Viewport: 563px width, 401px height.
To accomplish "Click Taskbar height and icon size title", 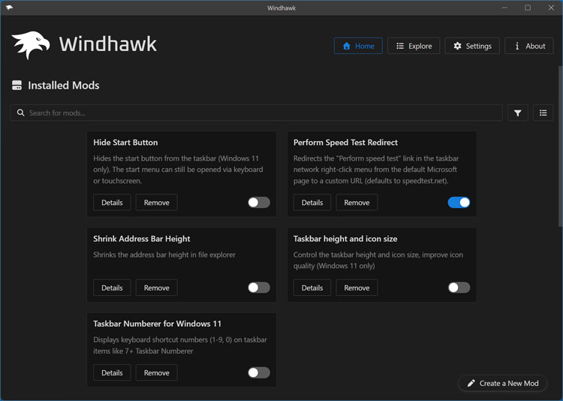I will [x=345, y=239].
